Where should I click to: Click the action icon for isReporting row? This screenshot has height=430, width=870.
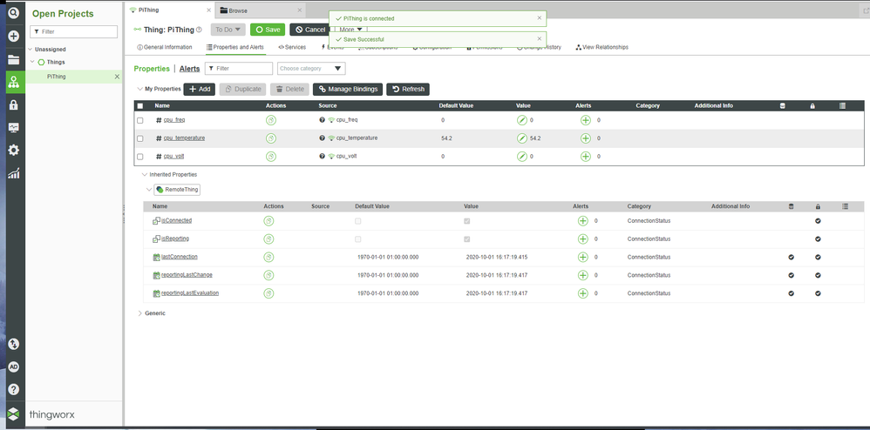[x=268, y=239]
